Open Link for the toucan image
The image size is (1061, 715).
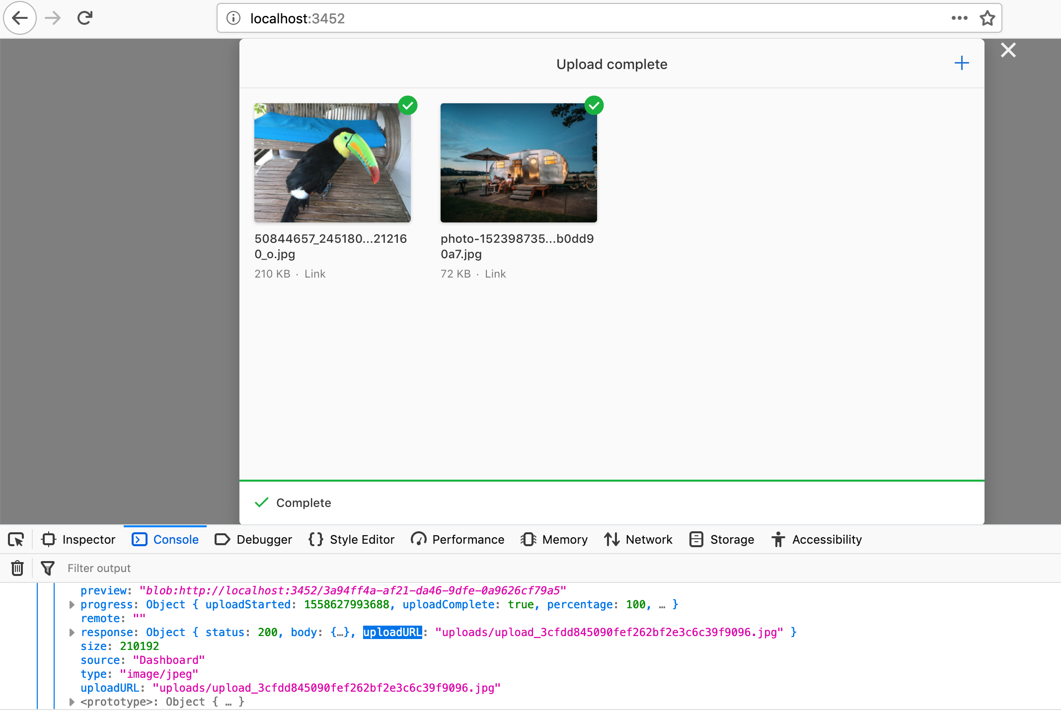point(315,274)
